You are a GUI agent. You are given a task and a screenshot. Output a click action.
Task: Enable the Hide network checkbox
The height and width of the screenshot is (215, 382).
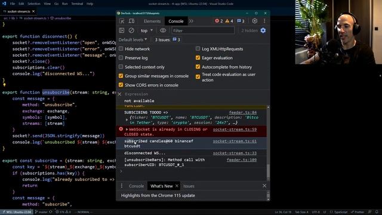point(121,49)
